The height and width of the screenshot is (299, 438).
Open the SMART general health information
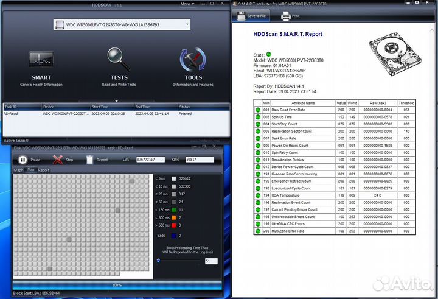(41, 62)
